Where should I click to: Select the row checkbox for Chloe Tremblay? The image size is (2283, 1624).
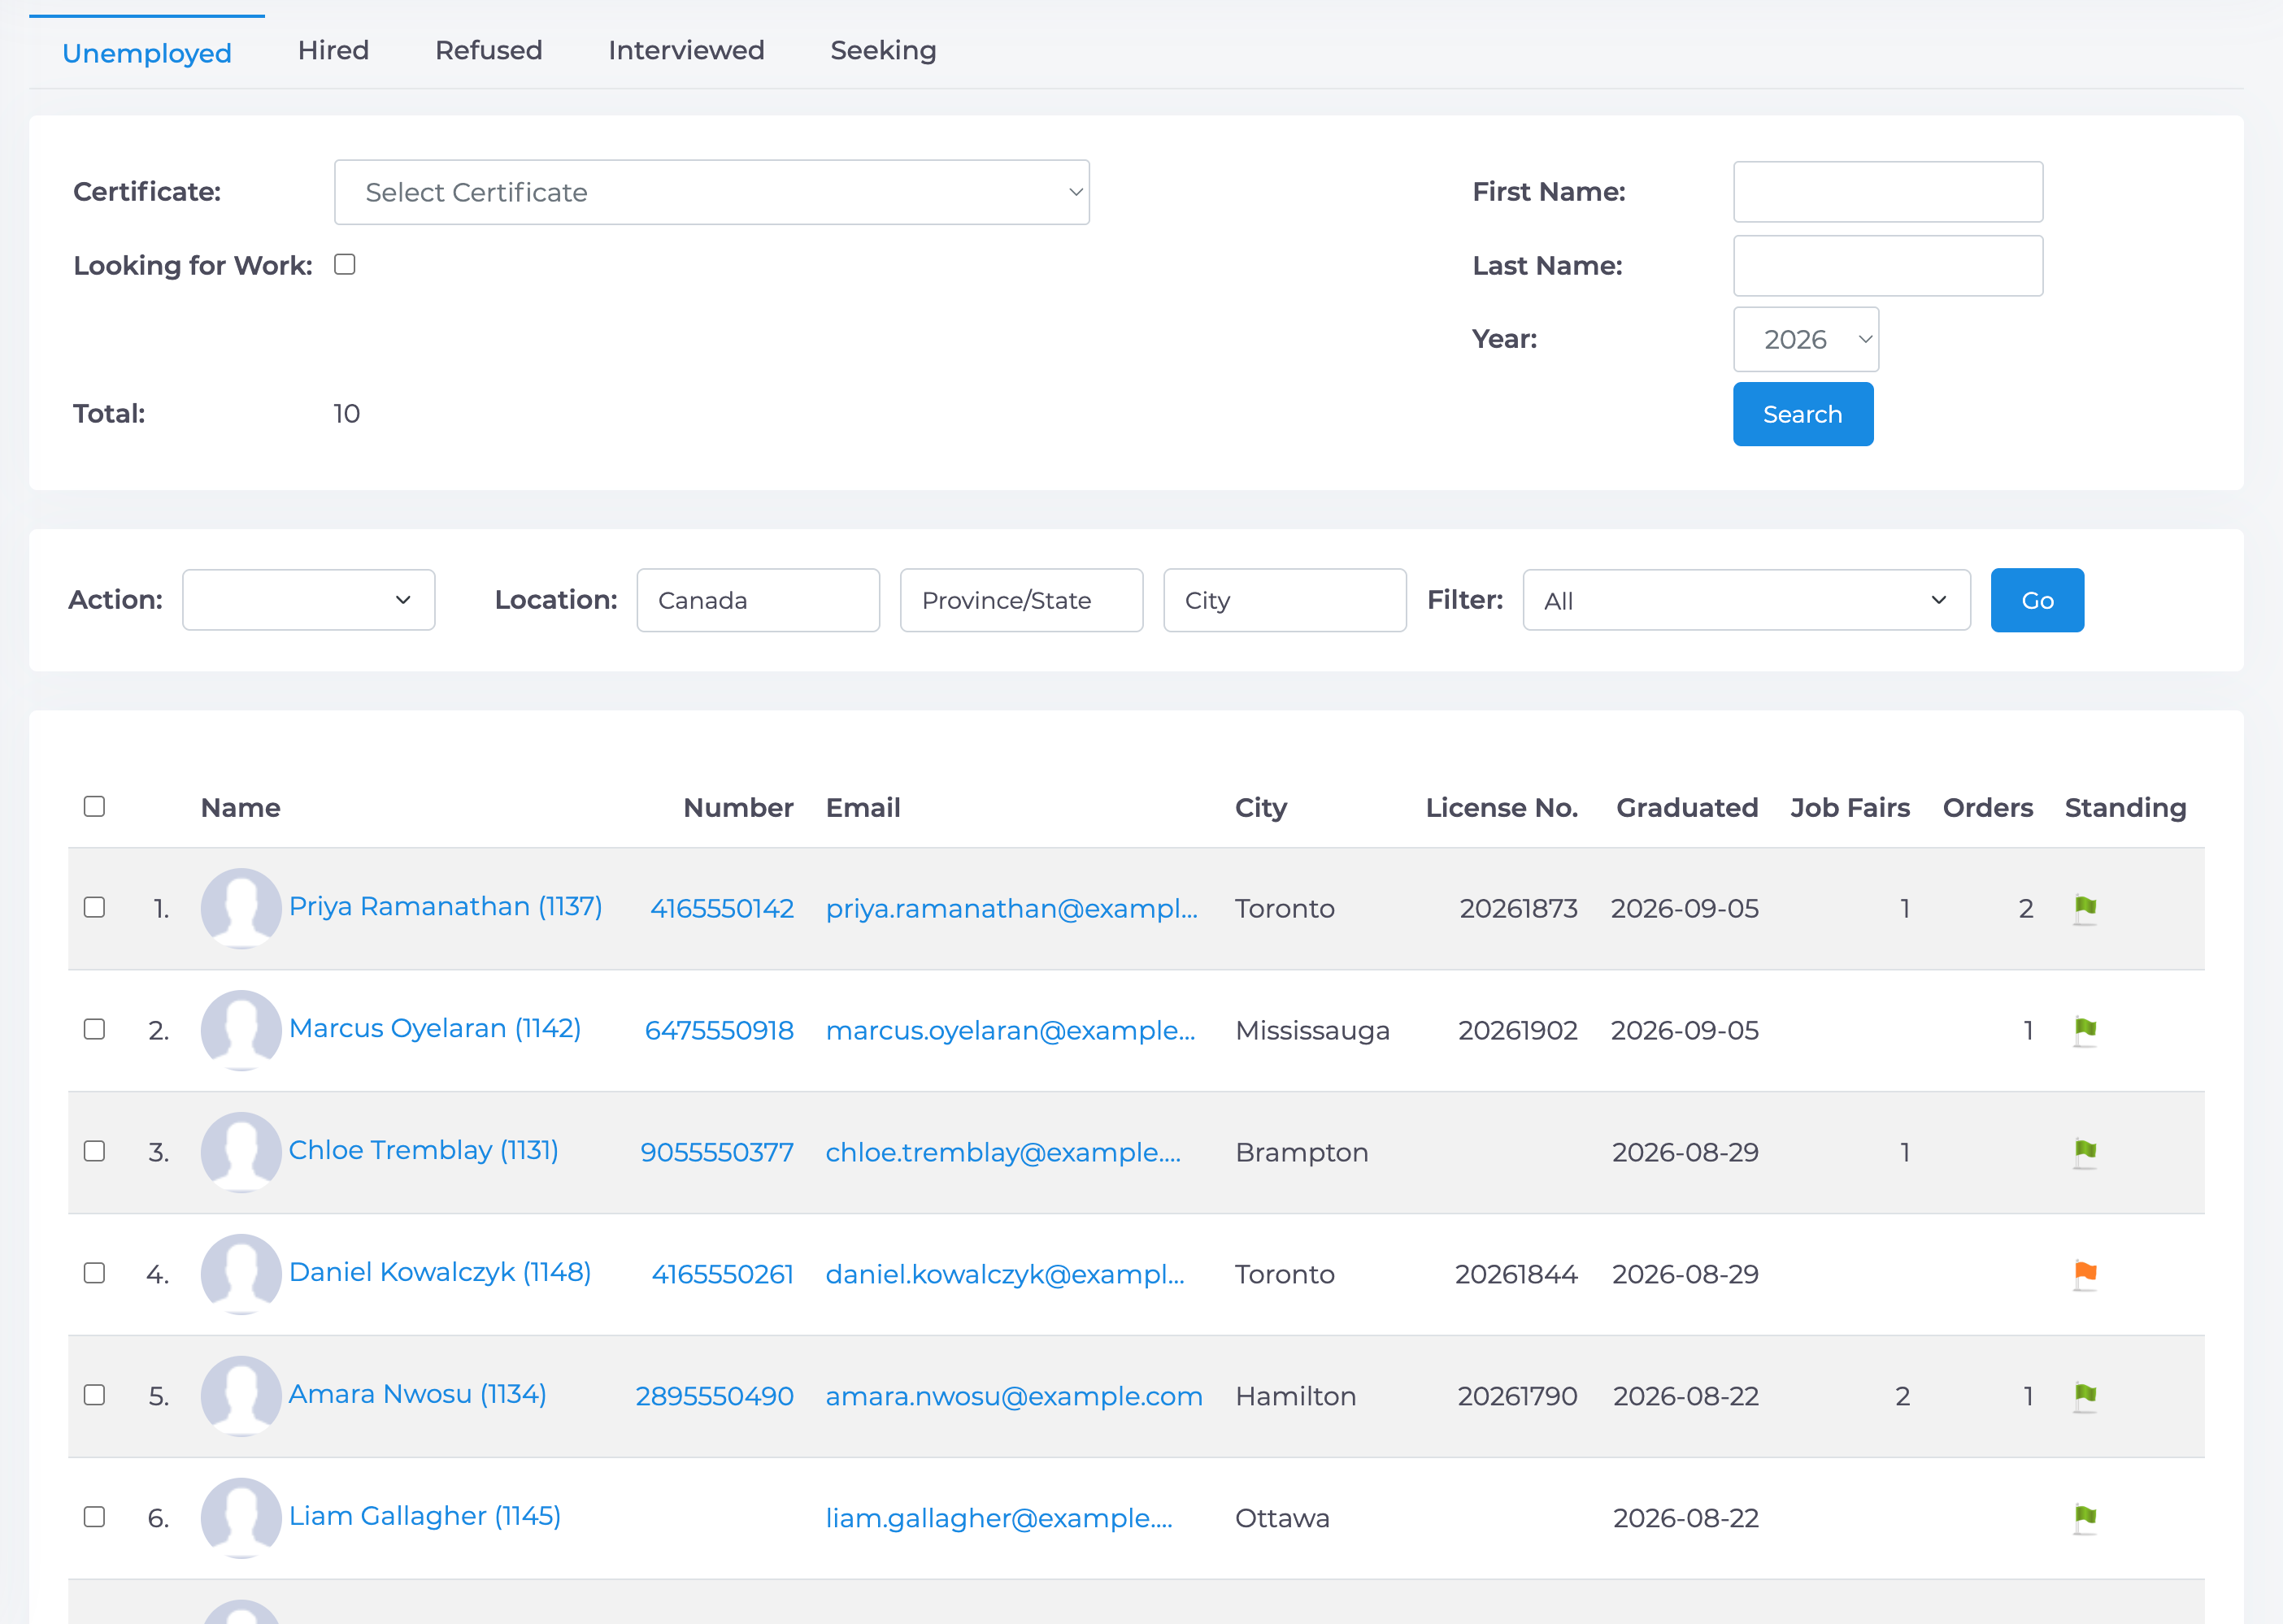94,1151
